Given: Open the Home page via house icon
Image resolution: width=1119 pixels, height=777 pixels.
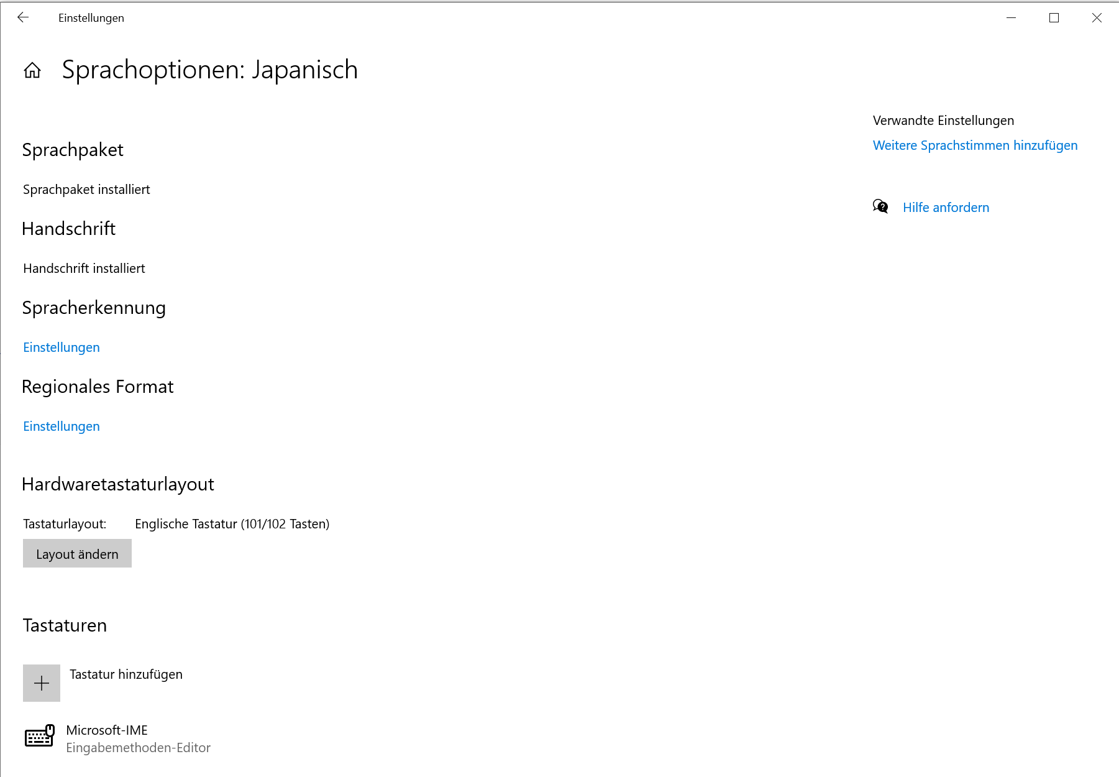Looking at the screenshot, I should (x=32, y=70).
